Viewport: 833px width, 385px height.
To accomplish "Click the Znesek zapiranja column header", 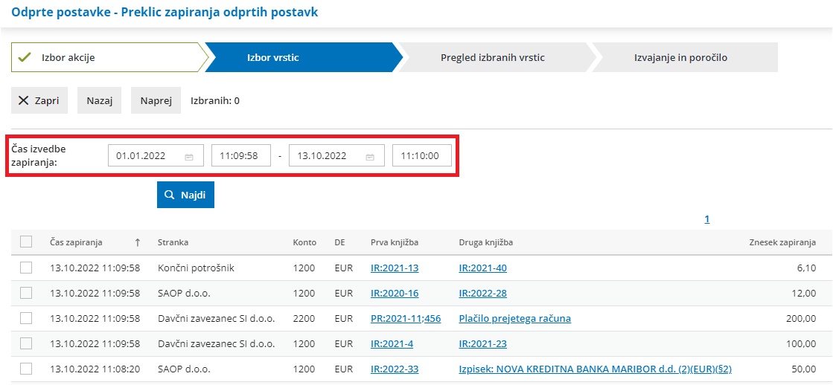I will click(782, 242).
